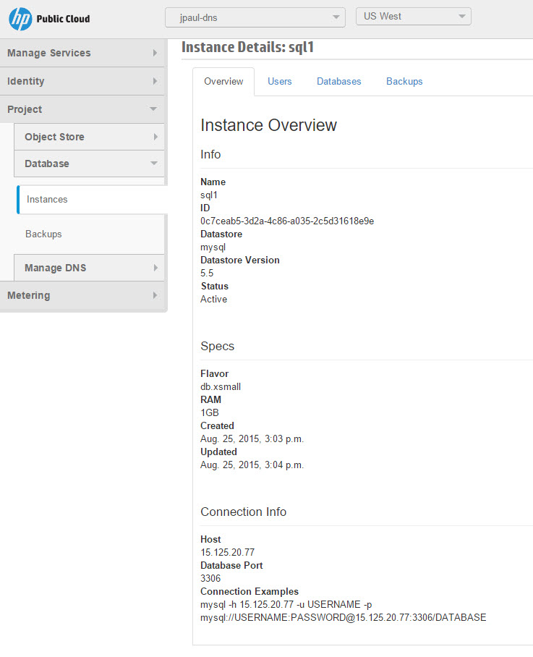The width and height of the screenshot is (533, 657).
Task: Open the jpaul-dns project dropdown
Action: click(x=255, y=17)
